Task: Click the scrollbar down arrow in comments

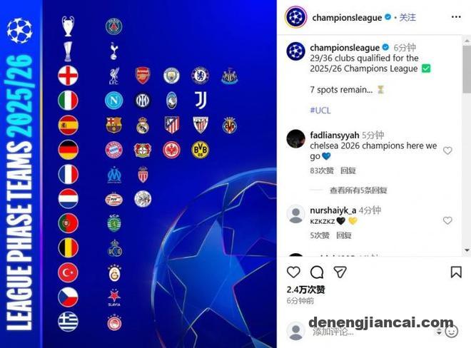Action: (x=467, y=250)
